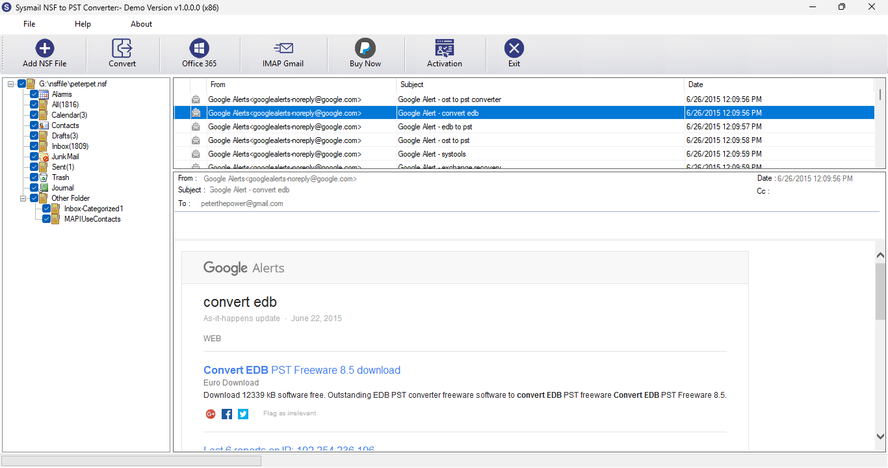Screen dimensions: 888x468
Task: Toggle the Sent(1) checkbox
Action: tap(34, 167)
